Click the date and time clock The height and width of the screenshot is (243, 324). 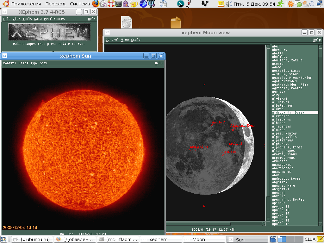pos(254,4)
